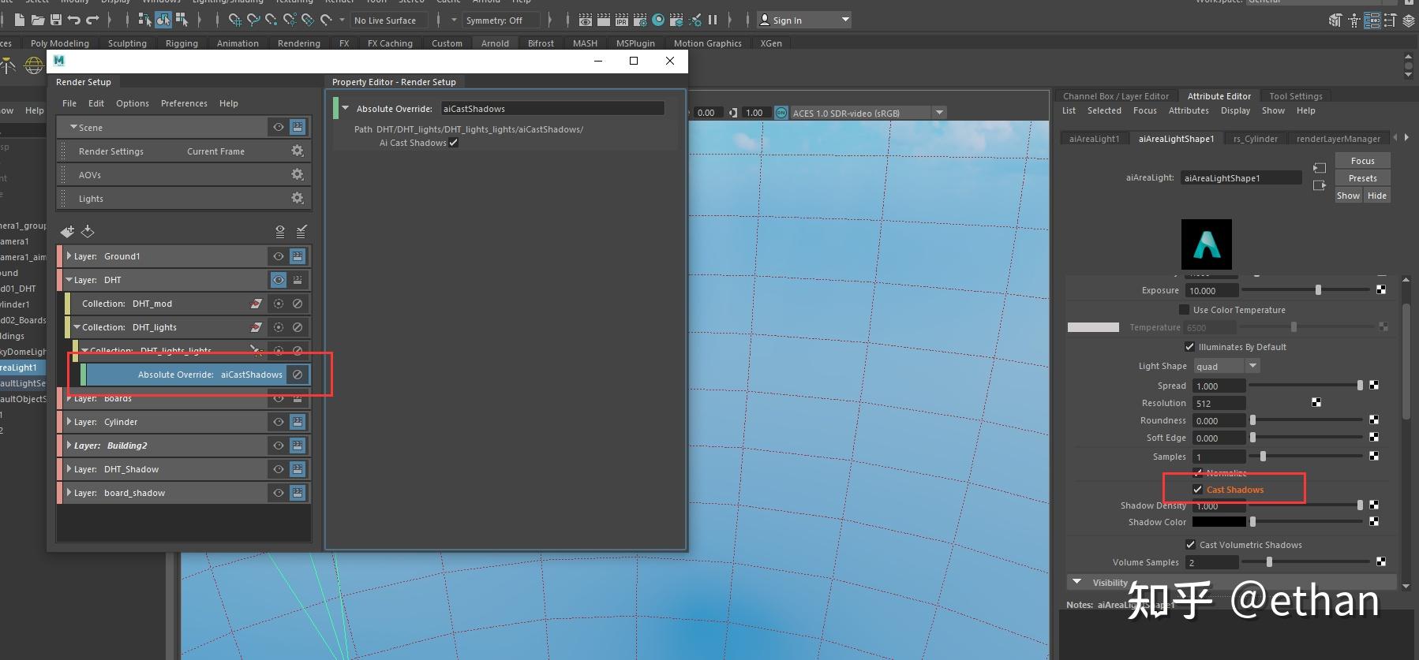Open AOVs settings gear icon
Viewport: 1419px width, 660px height.
click(298, 174)
